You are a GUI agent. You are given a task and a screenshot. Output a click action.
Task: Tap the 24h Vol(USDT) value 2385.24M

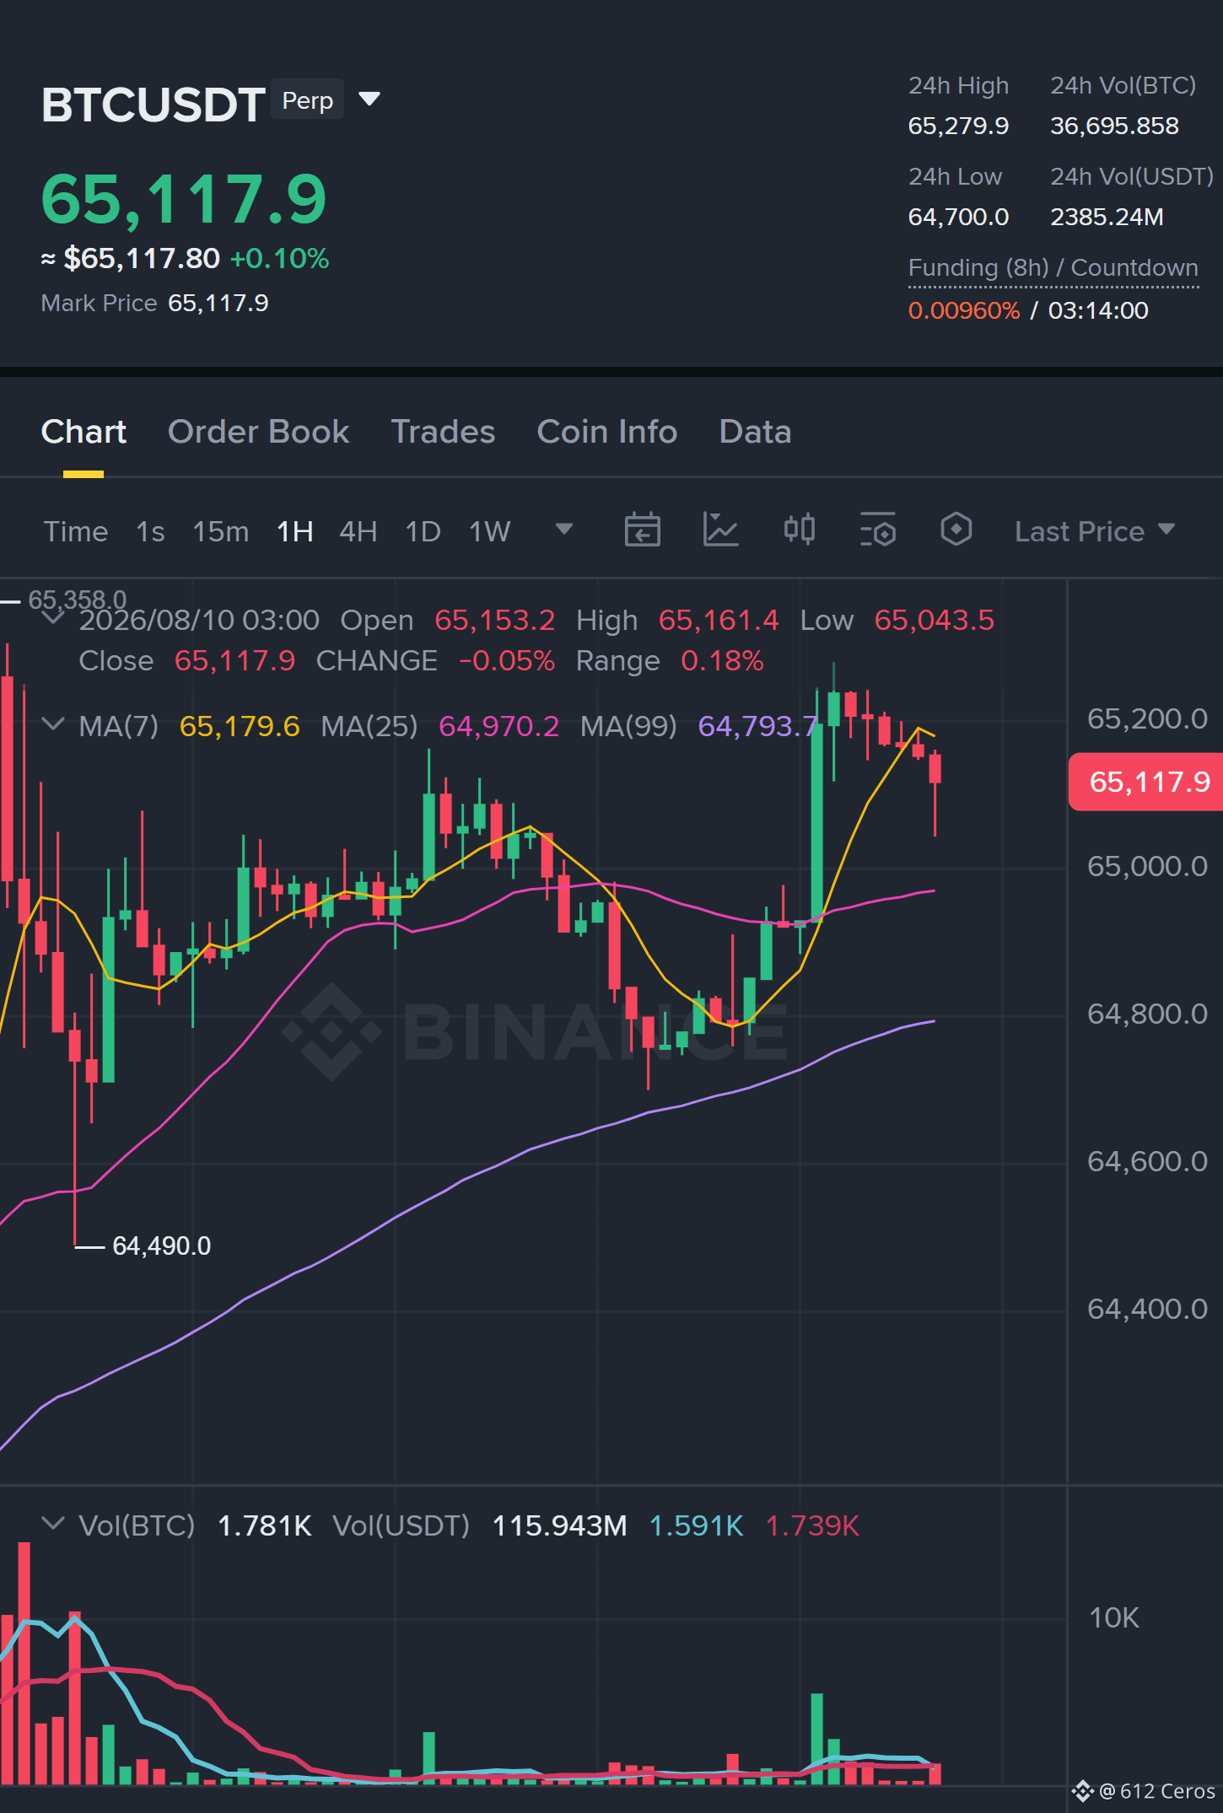(x=1107, y=217)
